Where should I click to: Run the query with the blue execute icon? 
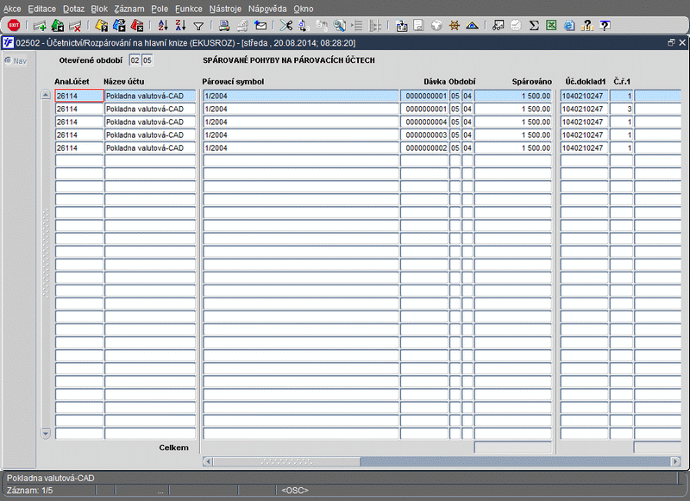(119, 26)
